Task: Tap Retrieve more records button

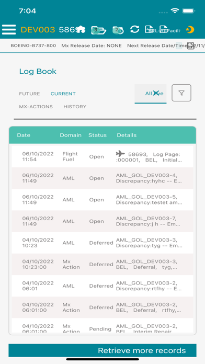Action: pos(102,350)
